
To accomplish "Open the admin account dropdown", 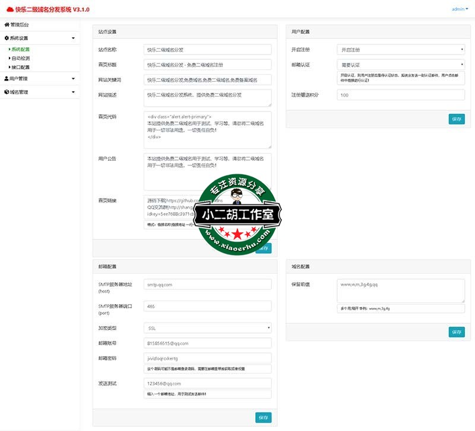I will click(x=460, y=9).
